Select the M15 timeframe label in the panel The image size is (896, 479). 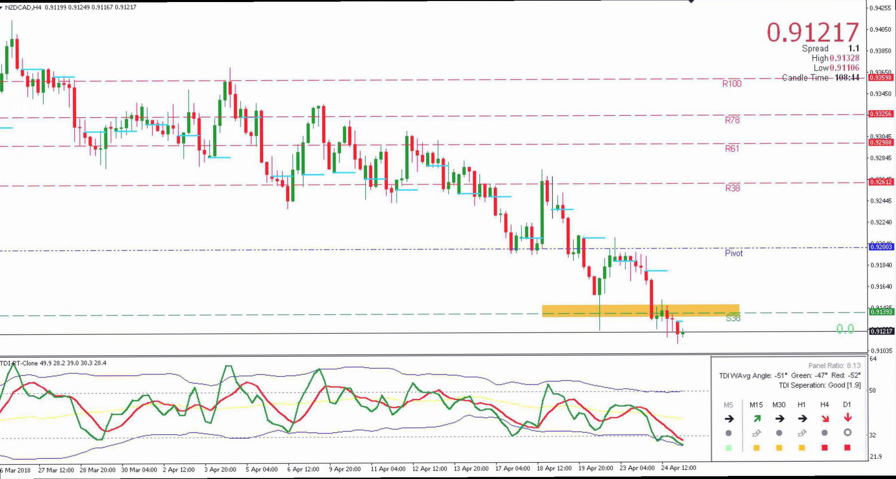click(756, 405)
